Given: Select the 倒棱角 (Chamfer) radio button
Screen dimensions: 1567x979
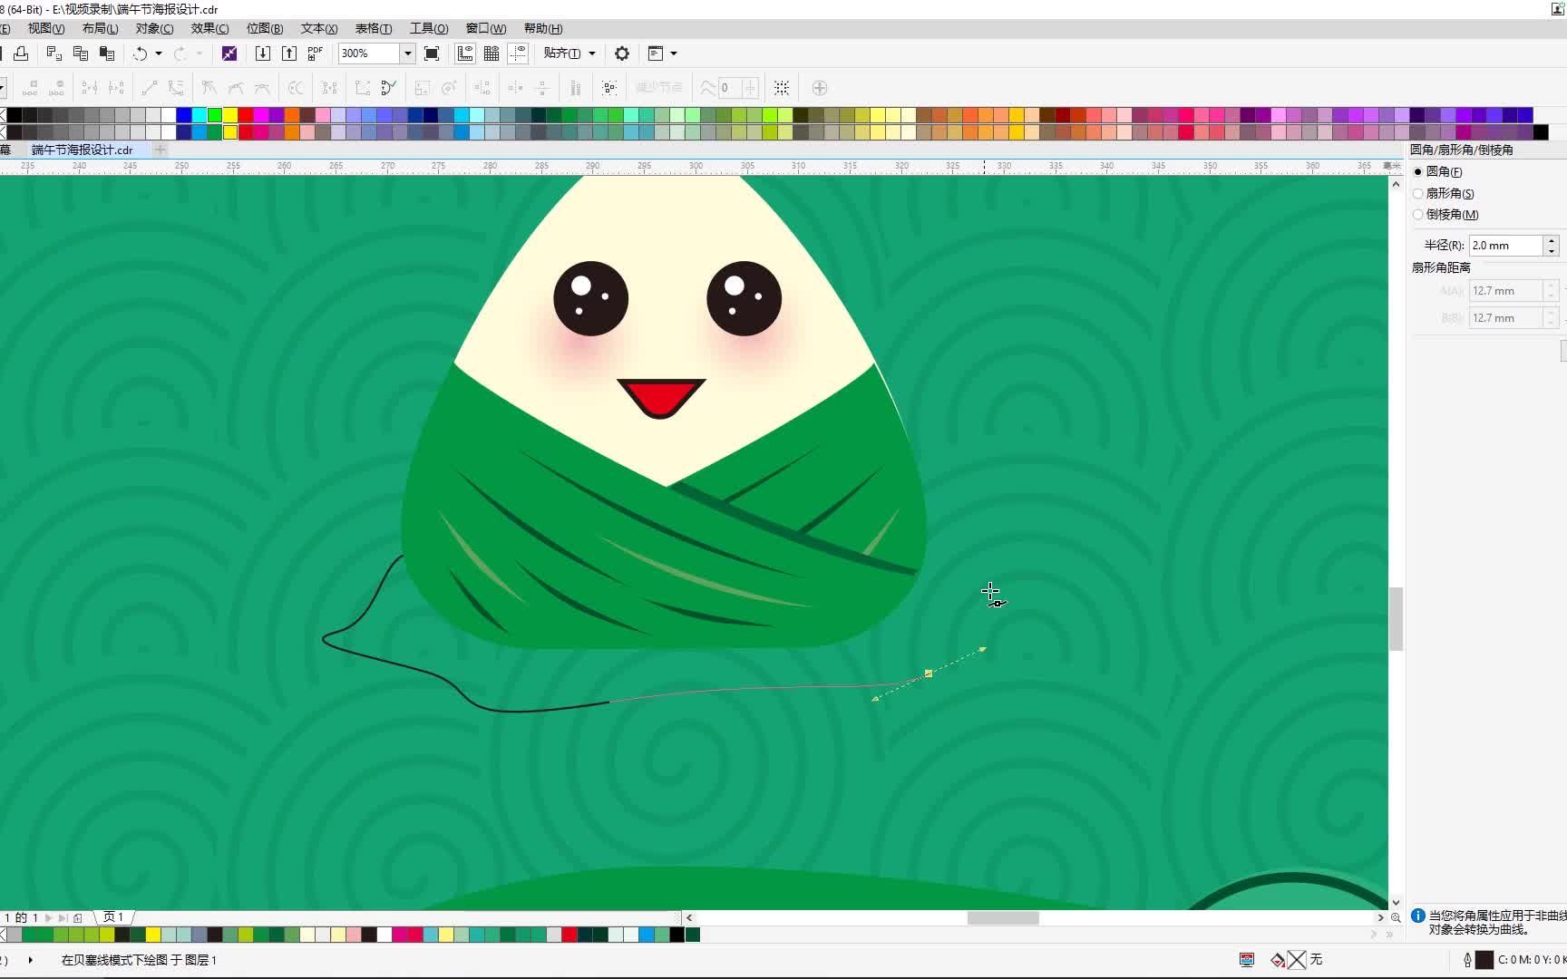Looking at the screenshot, I should [x=1418, y=215].
